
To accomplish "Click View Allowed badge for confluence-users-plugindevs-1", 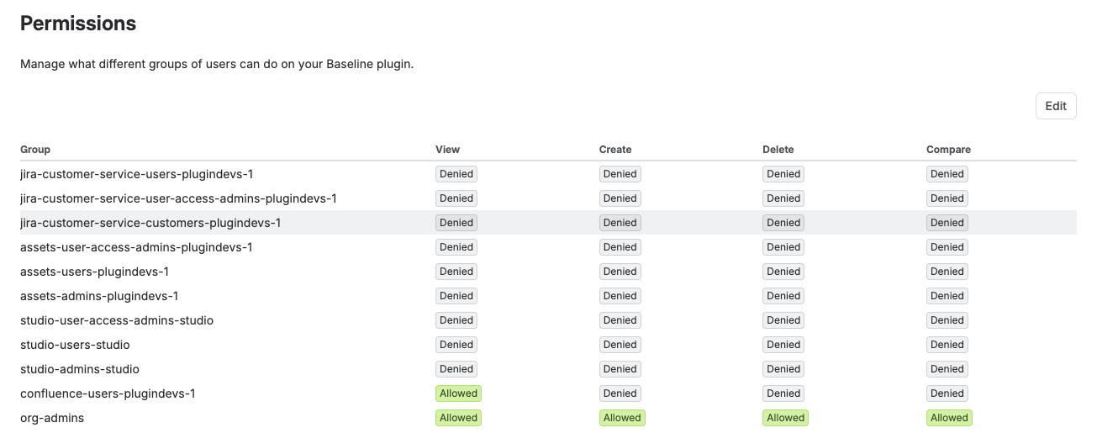I will pyautogui.click(x=458, y=393).
